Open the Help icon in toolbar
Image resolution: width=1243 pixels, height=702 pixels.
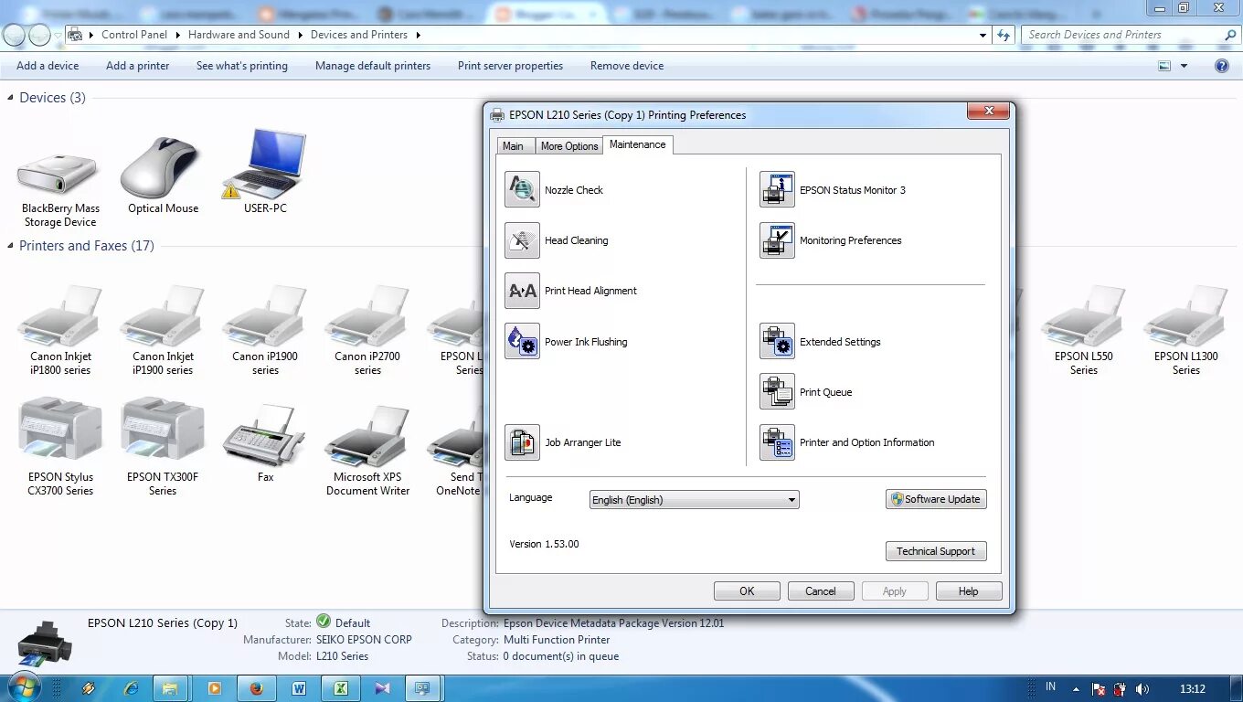click(x=1221, y=66)
